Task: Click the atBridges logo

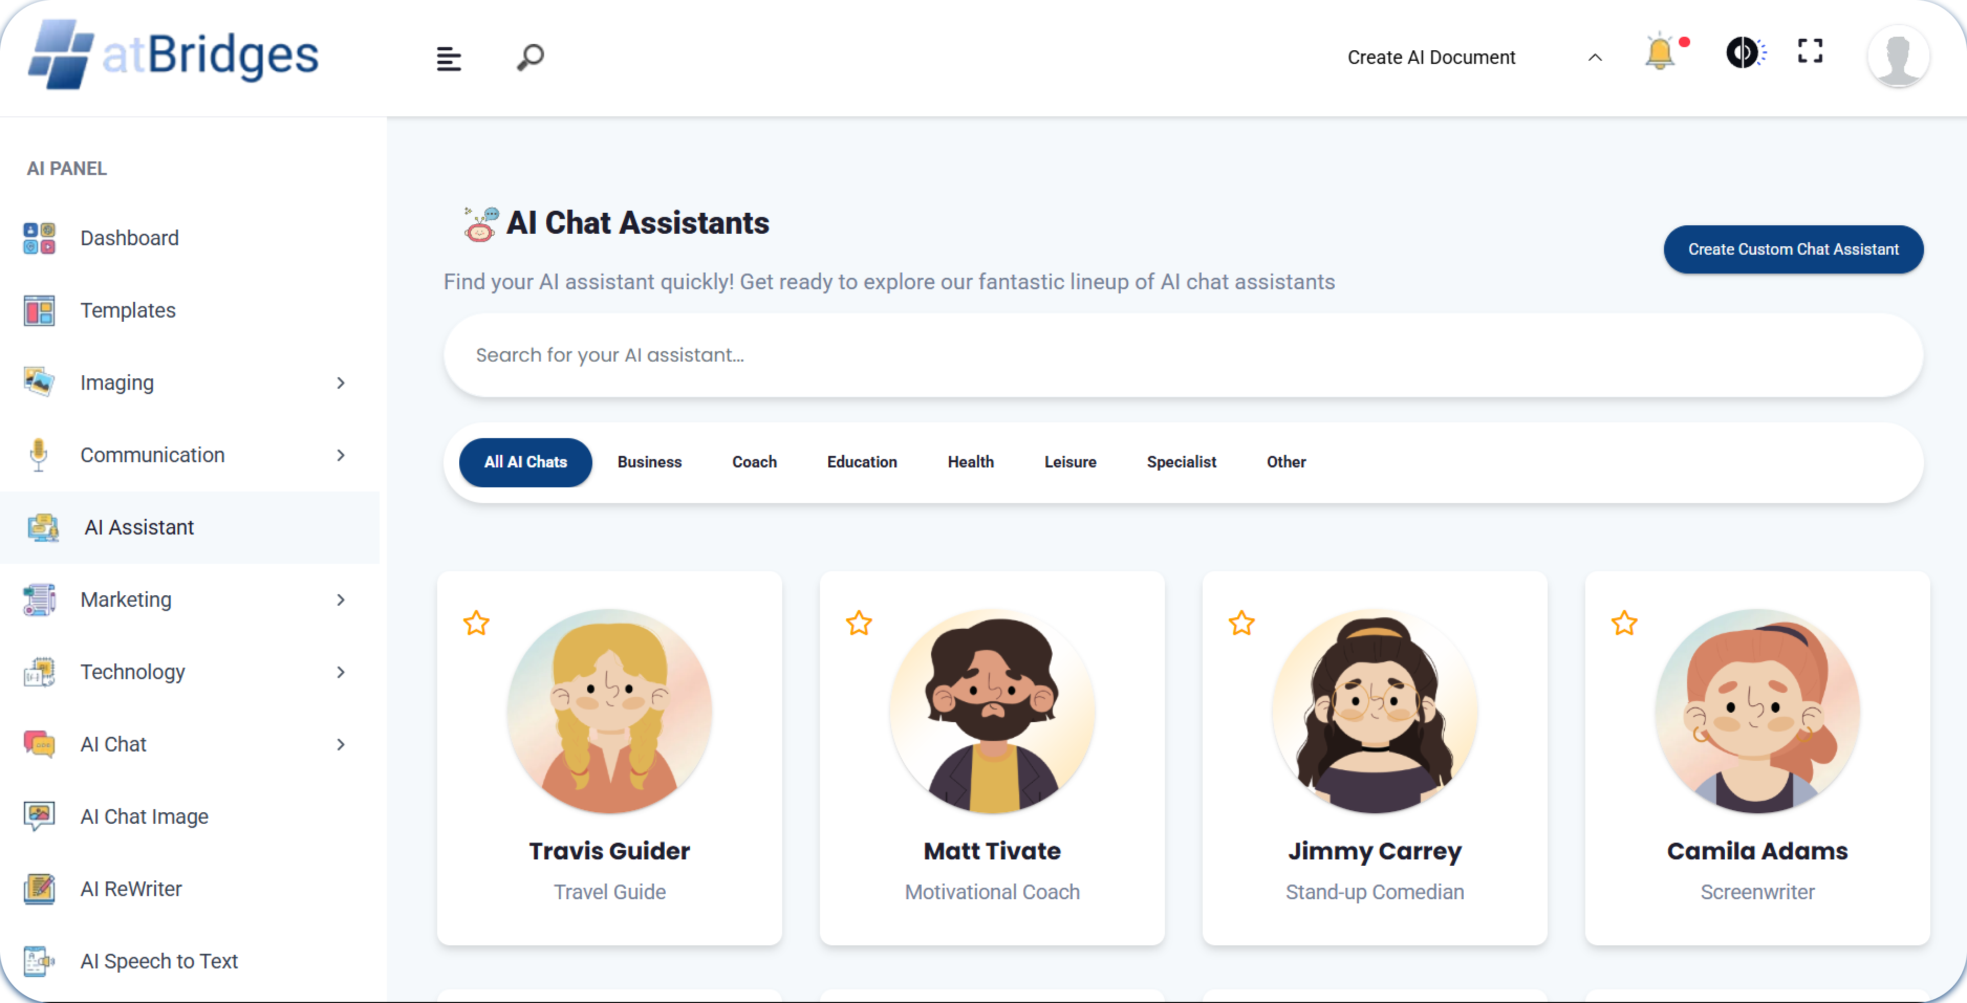Action: pyautogui.click(x=174, y=54)
